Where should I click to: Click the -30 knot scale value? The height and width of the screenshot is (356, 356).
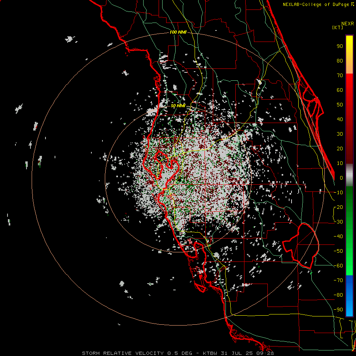[338, 222]
